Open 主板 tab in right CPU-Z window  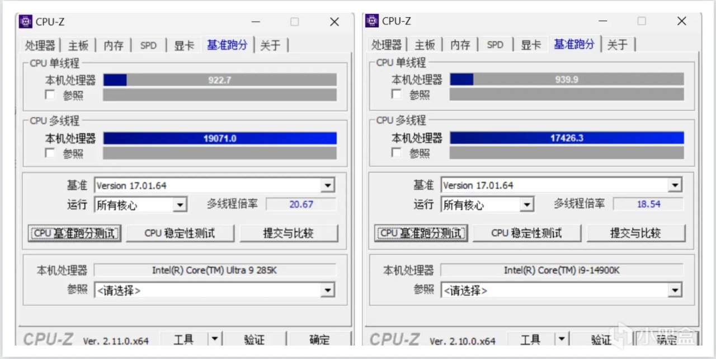(425, 45)
